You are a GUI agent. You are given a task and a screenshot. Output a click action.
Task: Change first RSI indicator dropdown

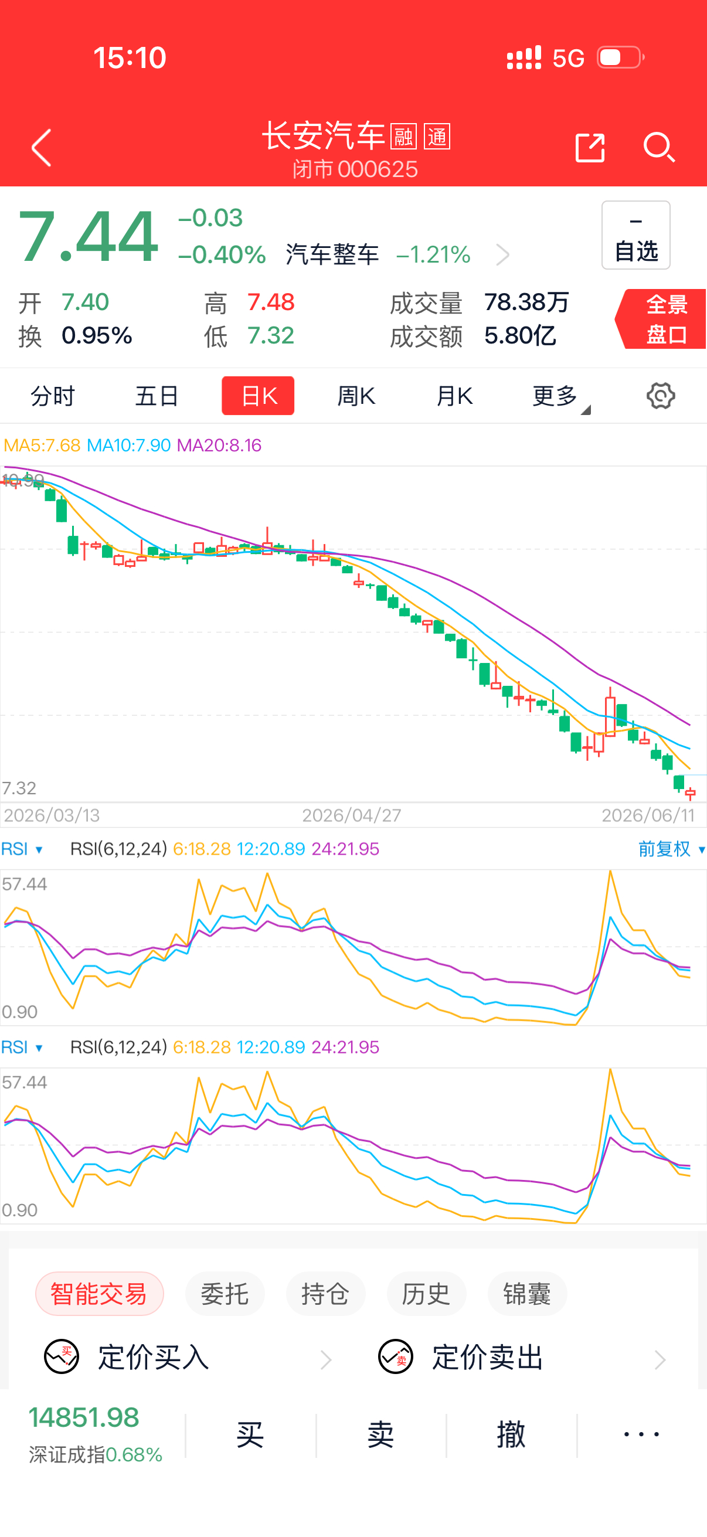(x=22, y=848)
